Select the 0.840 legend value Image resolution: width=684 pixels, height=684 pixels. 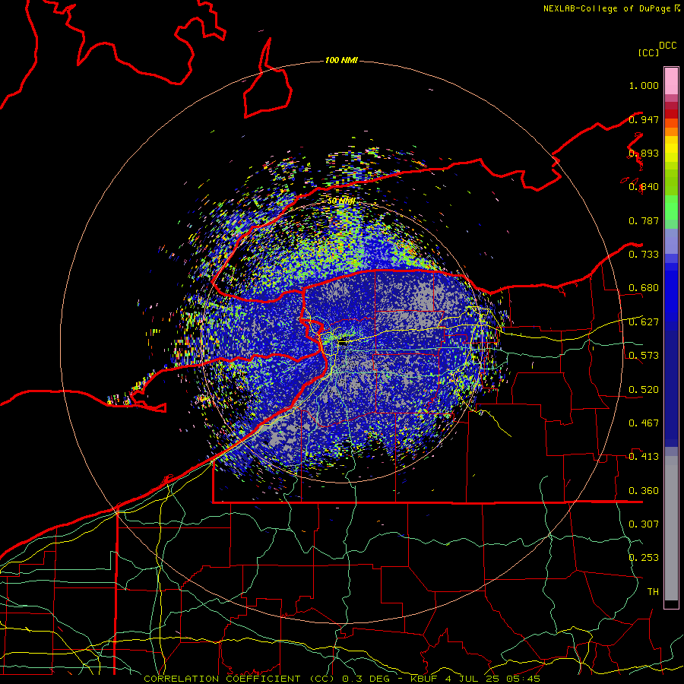(644, 187)
